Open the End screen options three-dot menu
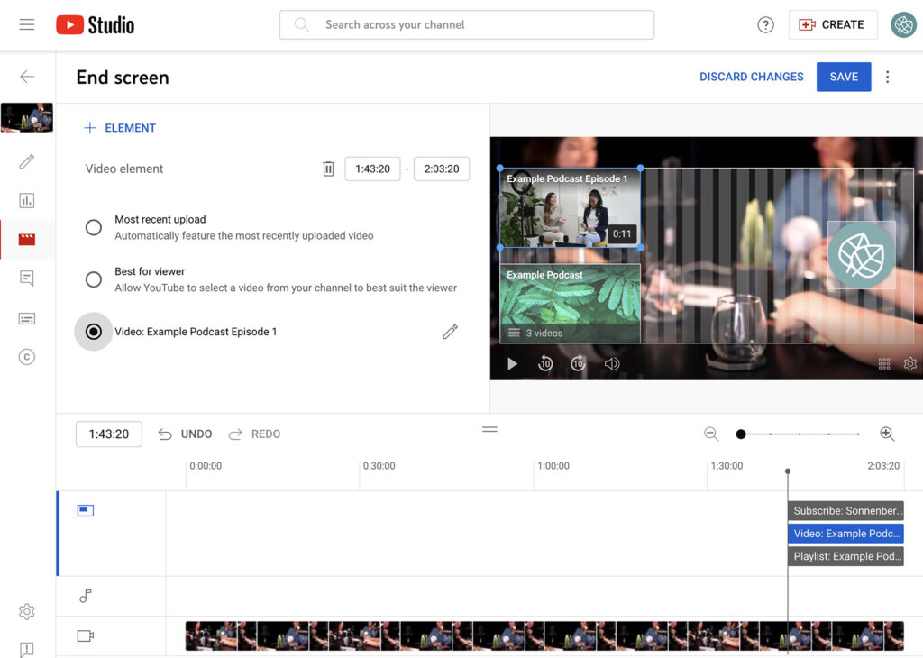This screenshot has width=923, height=658. click(888, 77)
